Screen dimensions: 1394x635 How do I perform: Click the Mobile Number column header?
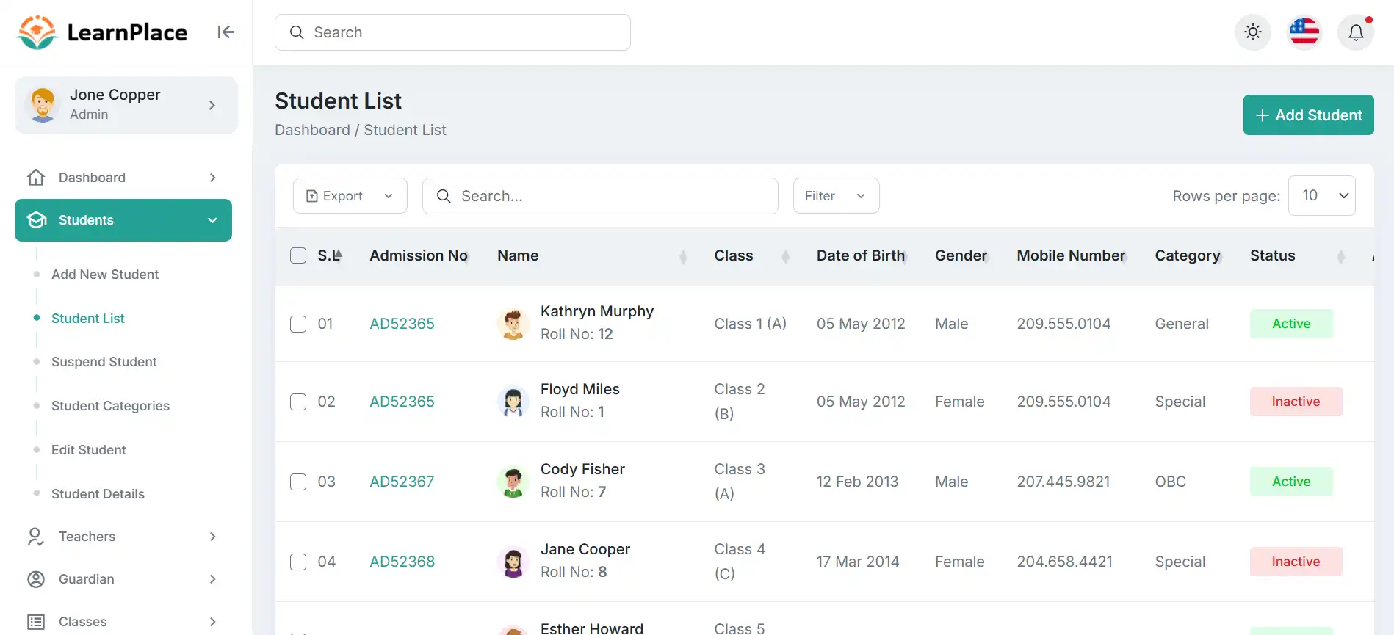(x=1071, y=255)
